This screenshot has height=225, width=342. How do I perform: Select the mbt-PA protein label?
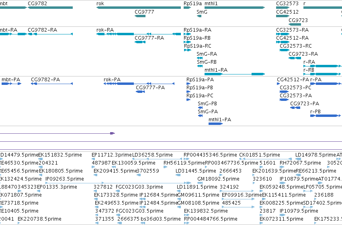11,80
